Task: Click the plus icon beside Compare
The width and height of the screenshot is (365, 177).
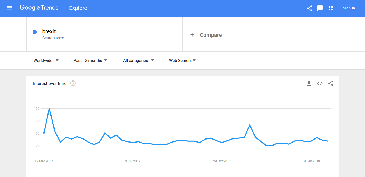Action: [x=192, y=35]
